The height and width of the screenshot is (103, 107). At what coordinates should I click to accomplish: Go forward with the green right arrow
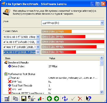coord(56,98)
